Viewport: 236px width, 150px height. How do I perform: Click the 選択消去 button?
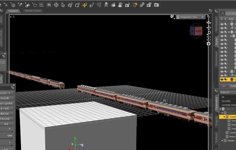7,114
